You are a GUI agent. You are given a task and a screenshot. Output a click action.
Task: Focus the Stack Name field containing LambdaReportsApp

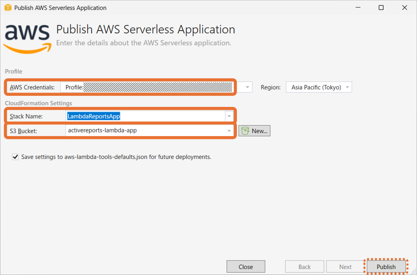pos(146,116)
